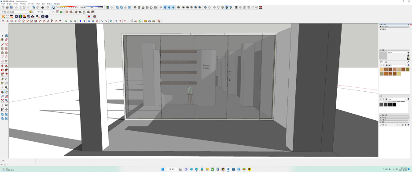Click Zoom Extents in the left toolbar
This screenshot has height=172, width=412.
2,100
